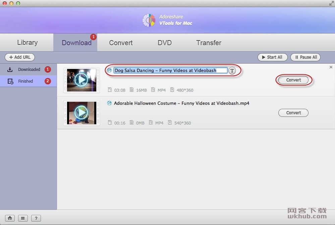
Task: Click the 03:08 duration text
Action: 120,90
